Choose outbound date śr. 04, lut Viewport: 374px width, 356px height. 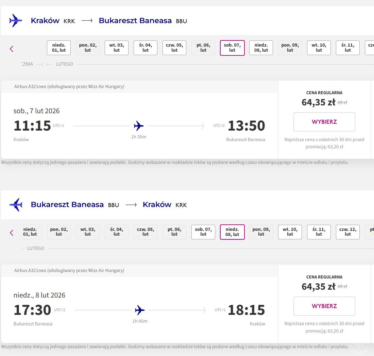coord(146,48)
